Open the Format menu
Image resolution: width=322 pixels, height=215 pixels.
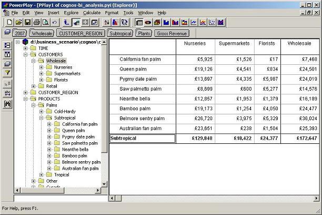pos(112,13)
